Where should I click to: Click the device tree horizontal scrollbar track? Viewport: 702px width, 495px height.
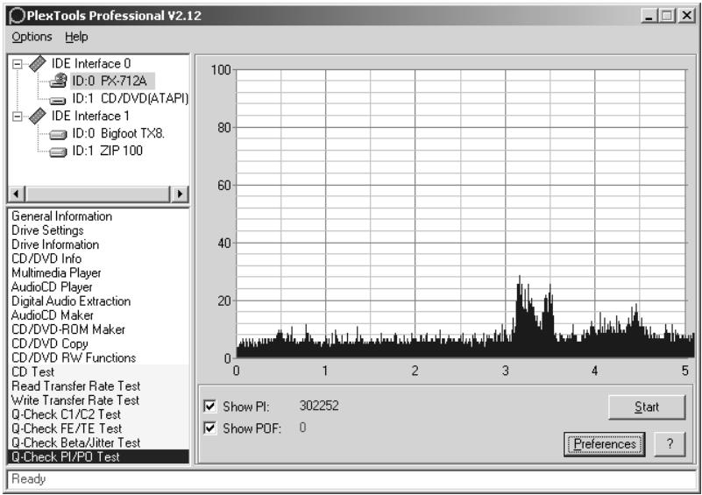tap(98, 194)
